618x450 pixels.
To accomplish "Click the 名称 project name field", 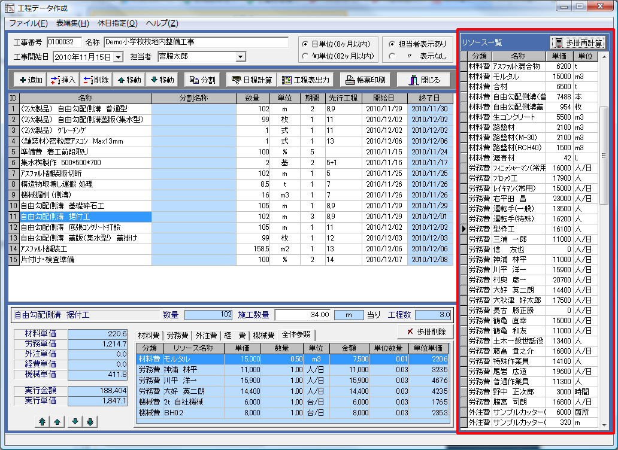I will coord(196,42).
